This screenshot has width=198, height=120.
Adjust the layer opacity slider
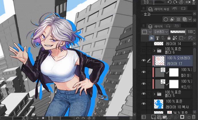[178, 32]
